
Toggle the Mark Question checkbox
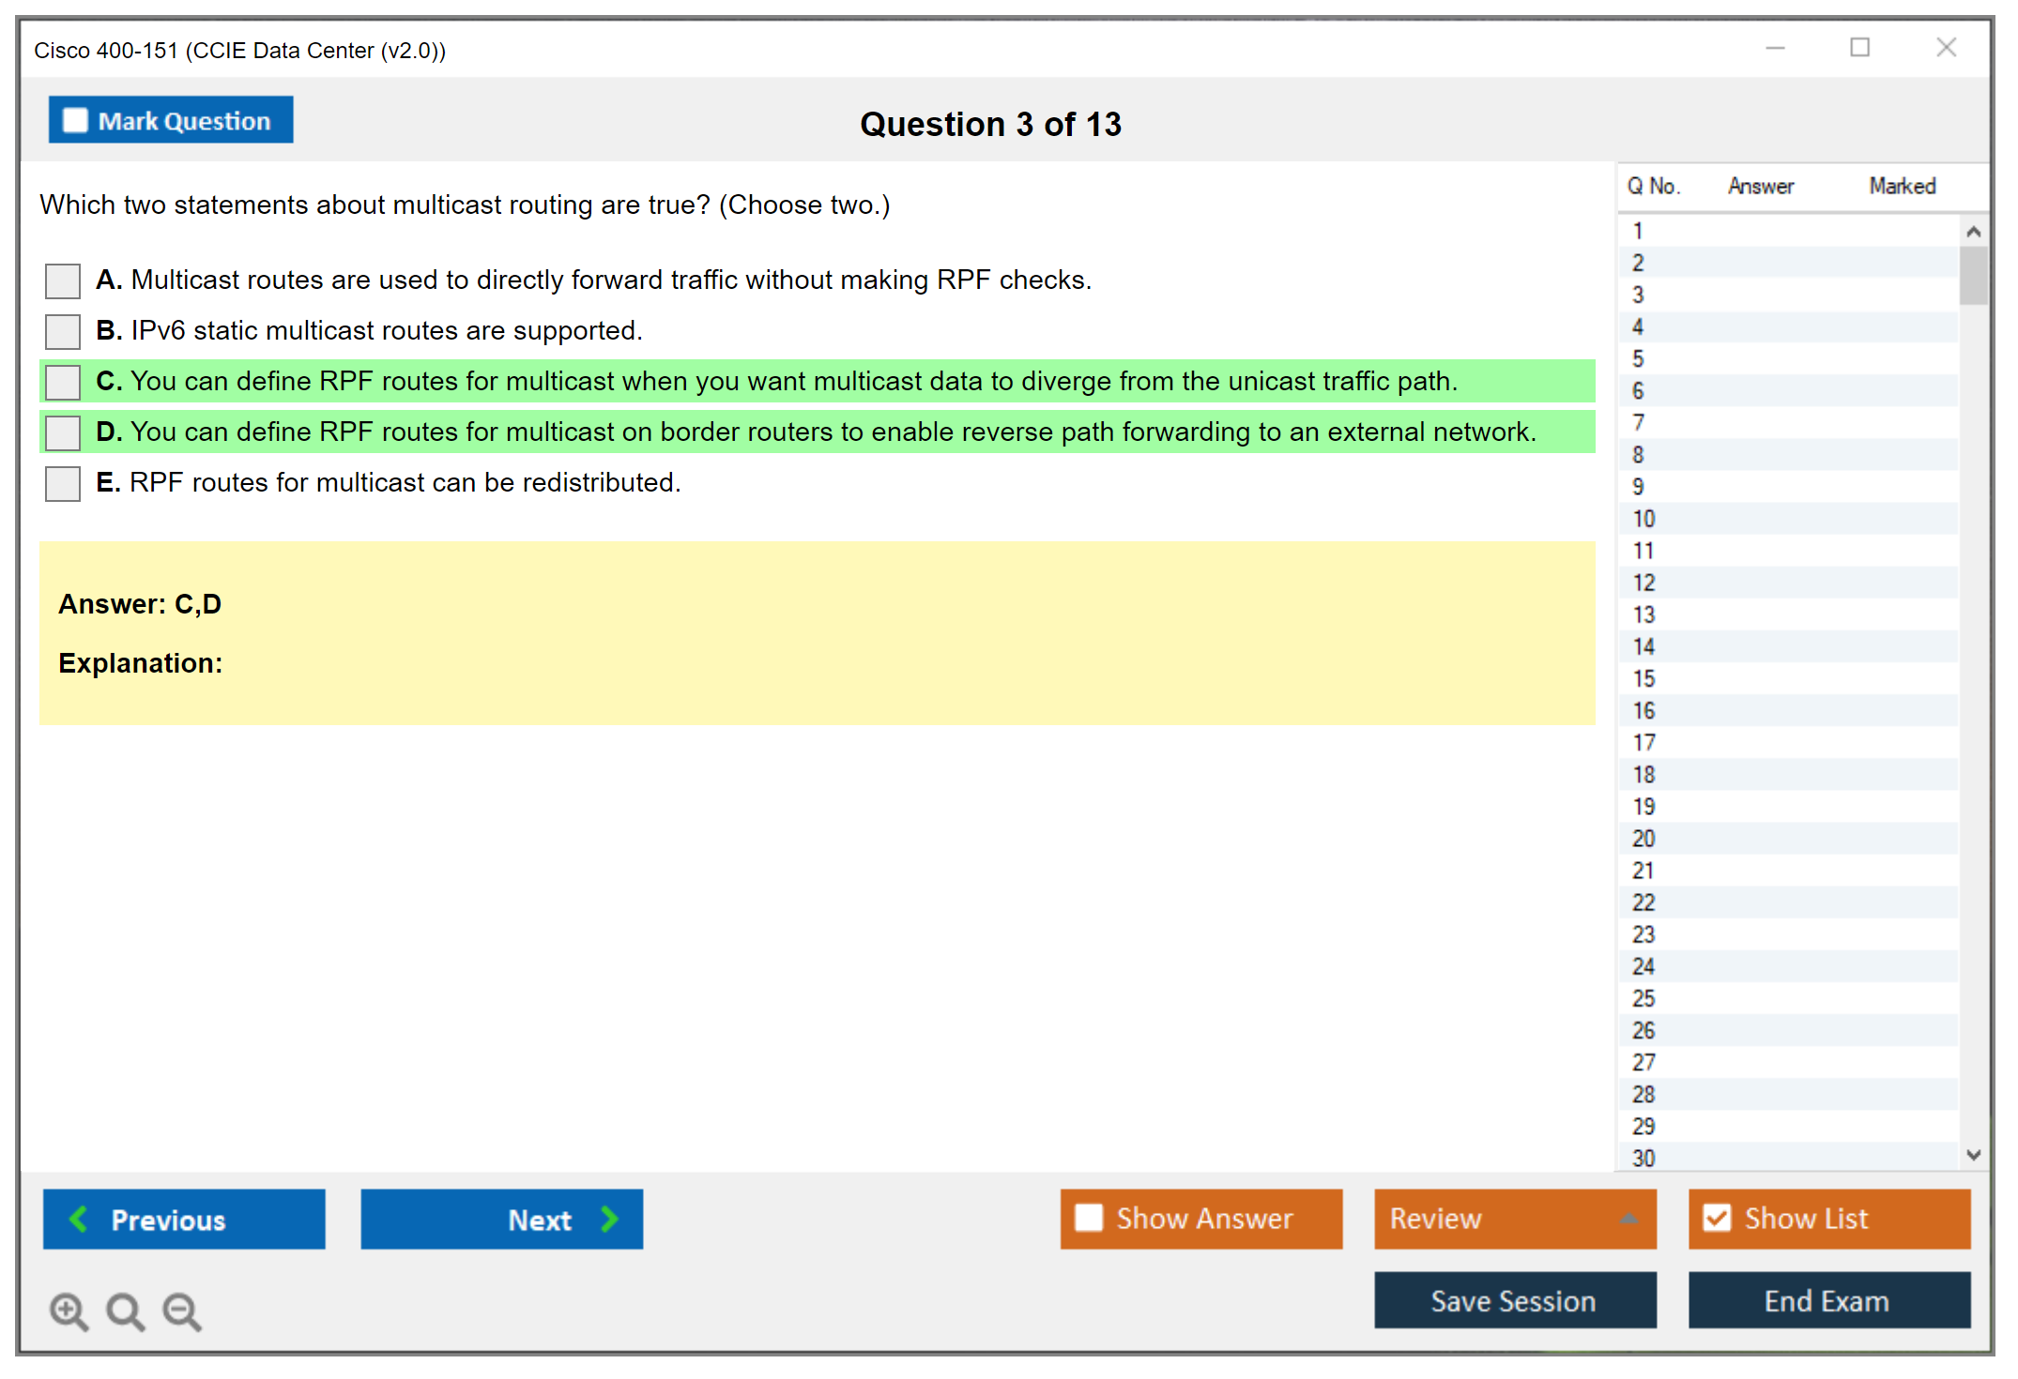click(75, 121)
